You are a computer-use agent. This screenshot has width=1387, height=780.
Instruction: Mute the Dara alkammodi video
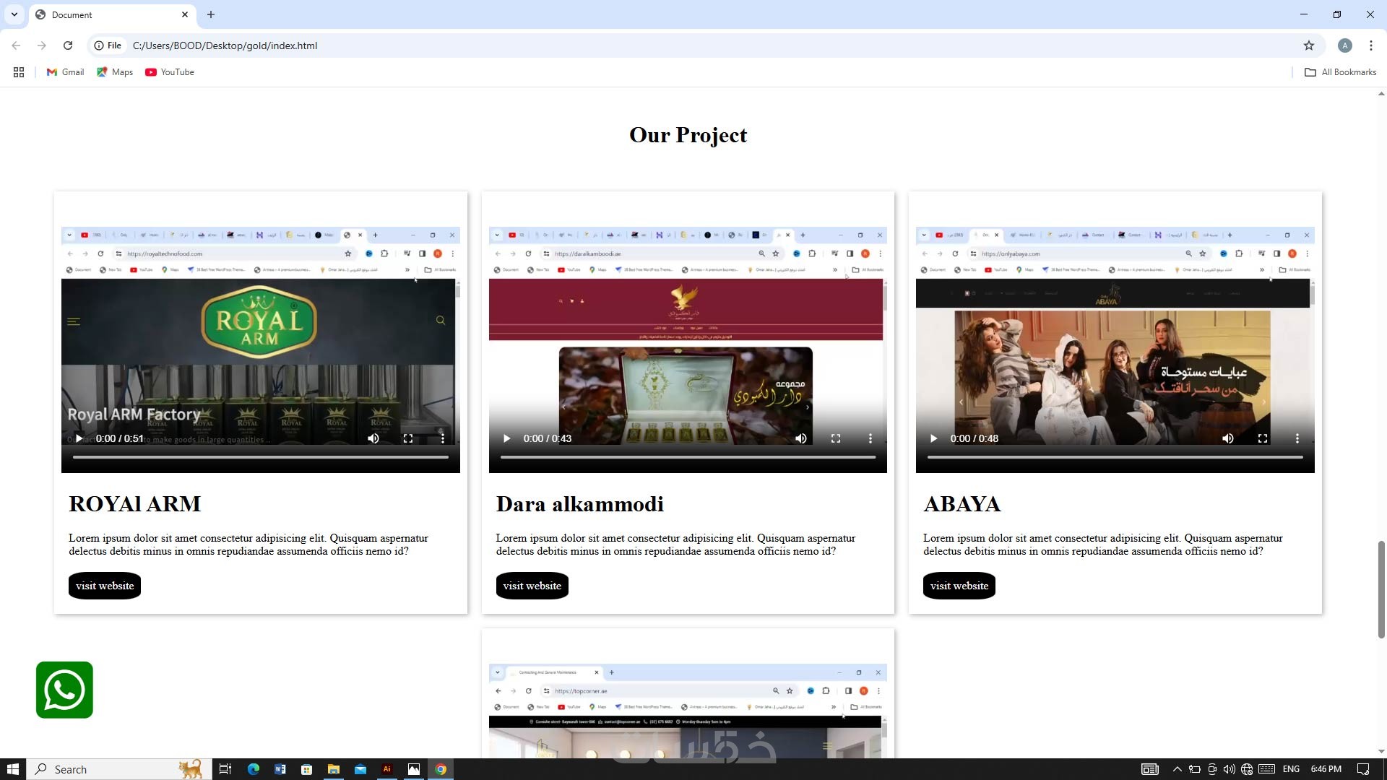[800, 438]
